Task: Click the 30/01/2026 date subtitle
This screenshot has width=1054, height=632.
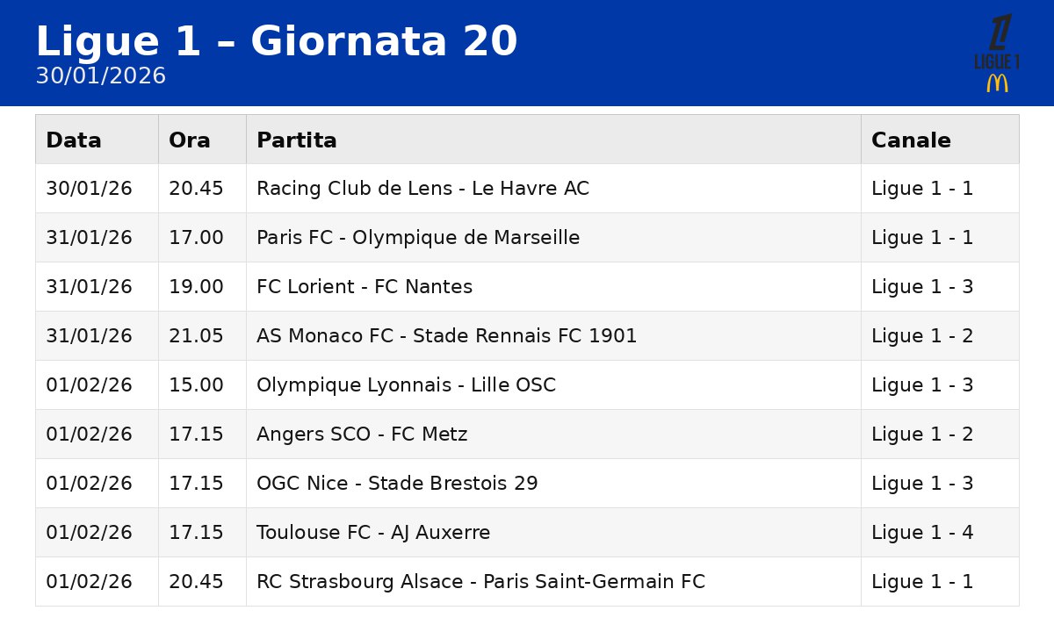Action: coord(101,76)
